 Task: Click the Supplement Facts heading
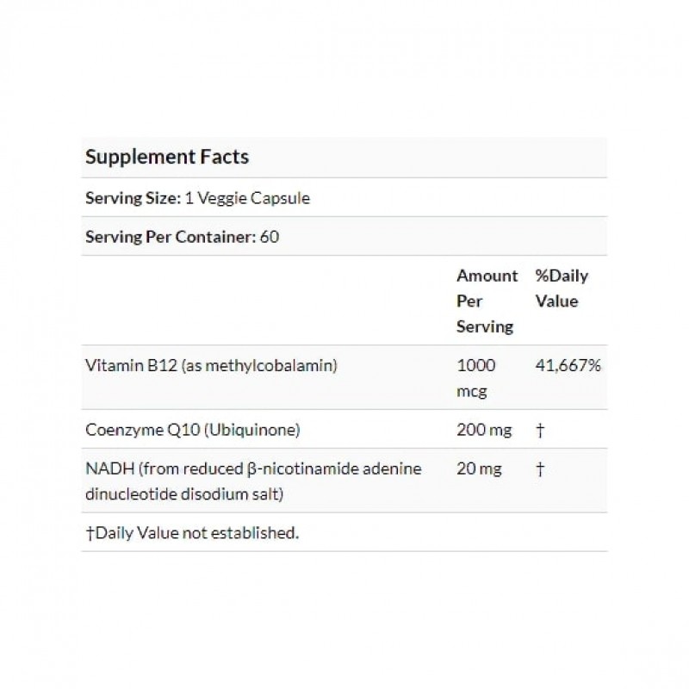click(x=167, y=157)
